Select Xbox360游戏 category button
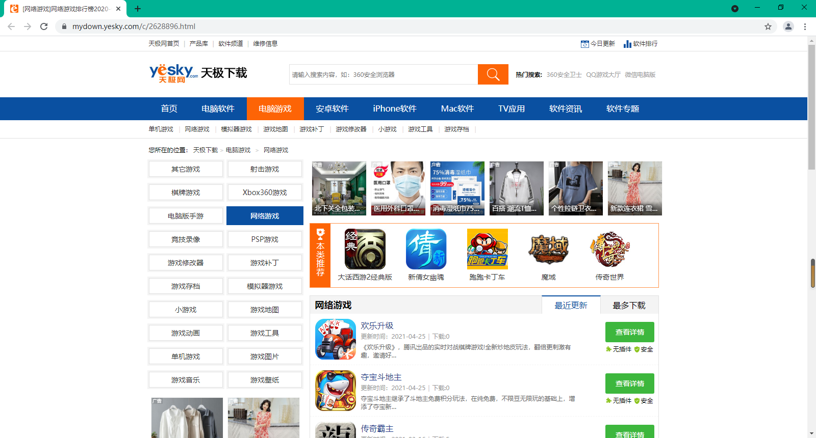This screenshot has width=816, height=438. coord(265,193)
